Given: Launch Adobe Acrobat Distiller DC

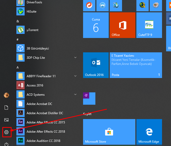Looking at the screenshot, I should [46, 113].
